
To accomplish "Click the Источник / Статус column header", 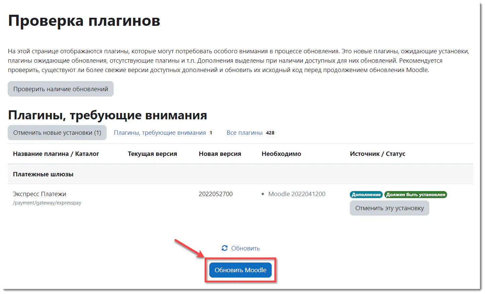I will [x=378, y=154].
